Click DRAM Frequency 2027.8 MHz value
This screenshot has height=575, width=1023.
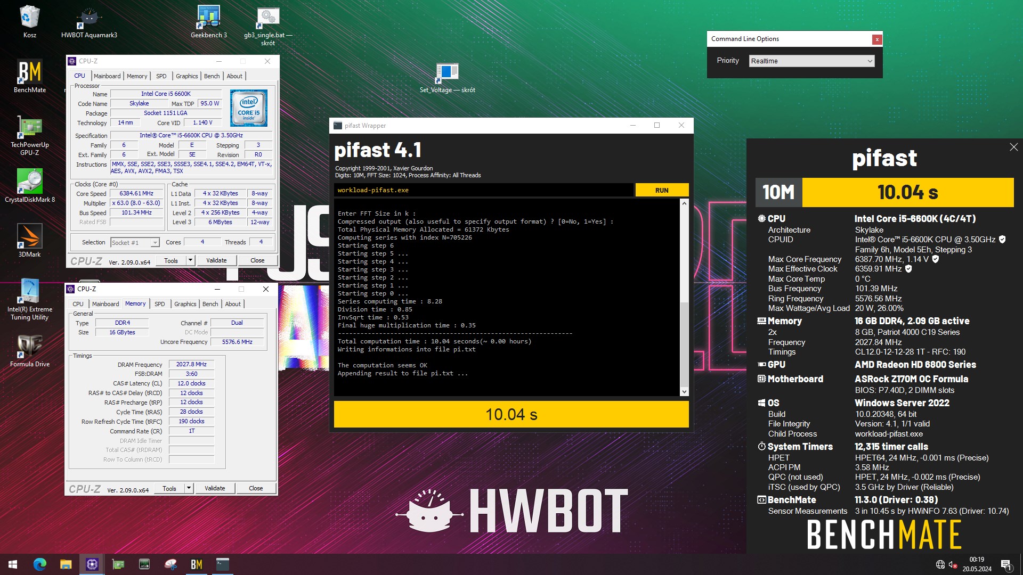191,364
